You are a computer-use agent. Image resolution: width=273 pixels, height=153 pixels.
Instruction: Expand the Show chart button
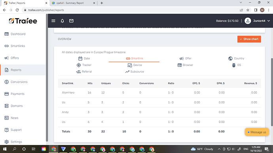pos(249,39)
